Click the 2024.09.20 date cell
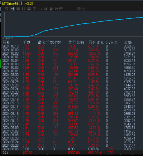Viewport: 143px width, 156px height. click(11, 96)
